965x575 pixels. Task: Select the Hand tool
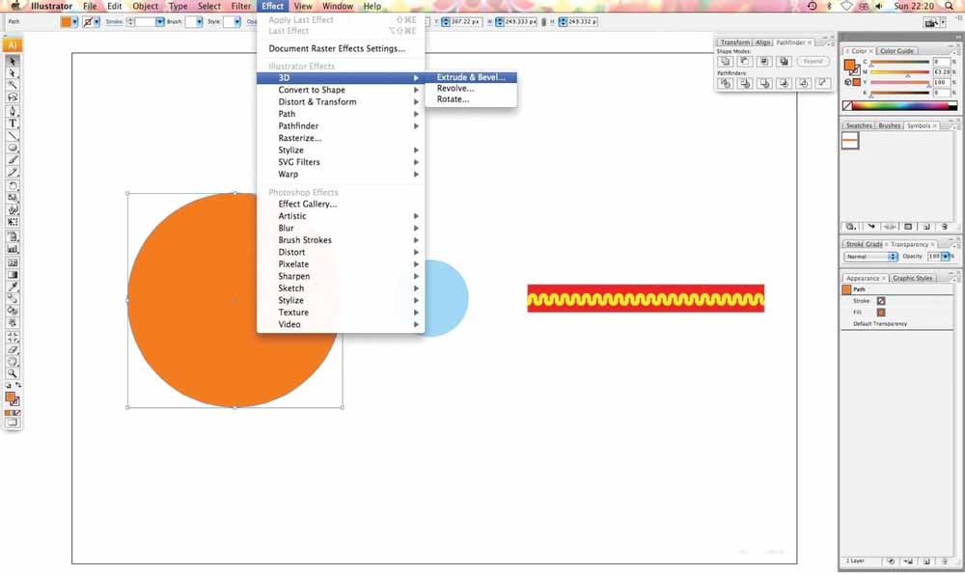coord(13,362)
